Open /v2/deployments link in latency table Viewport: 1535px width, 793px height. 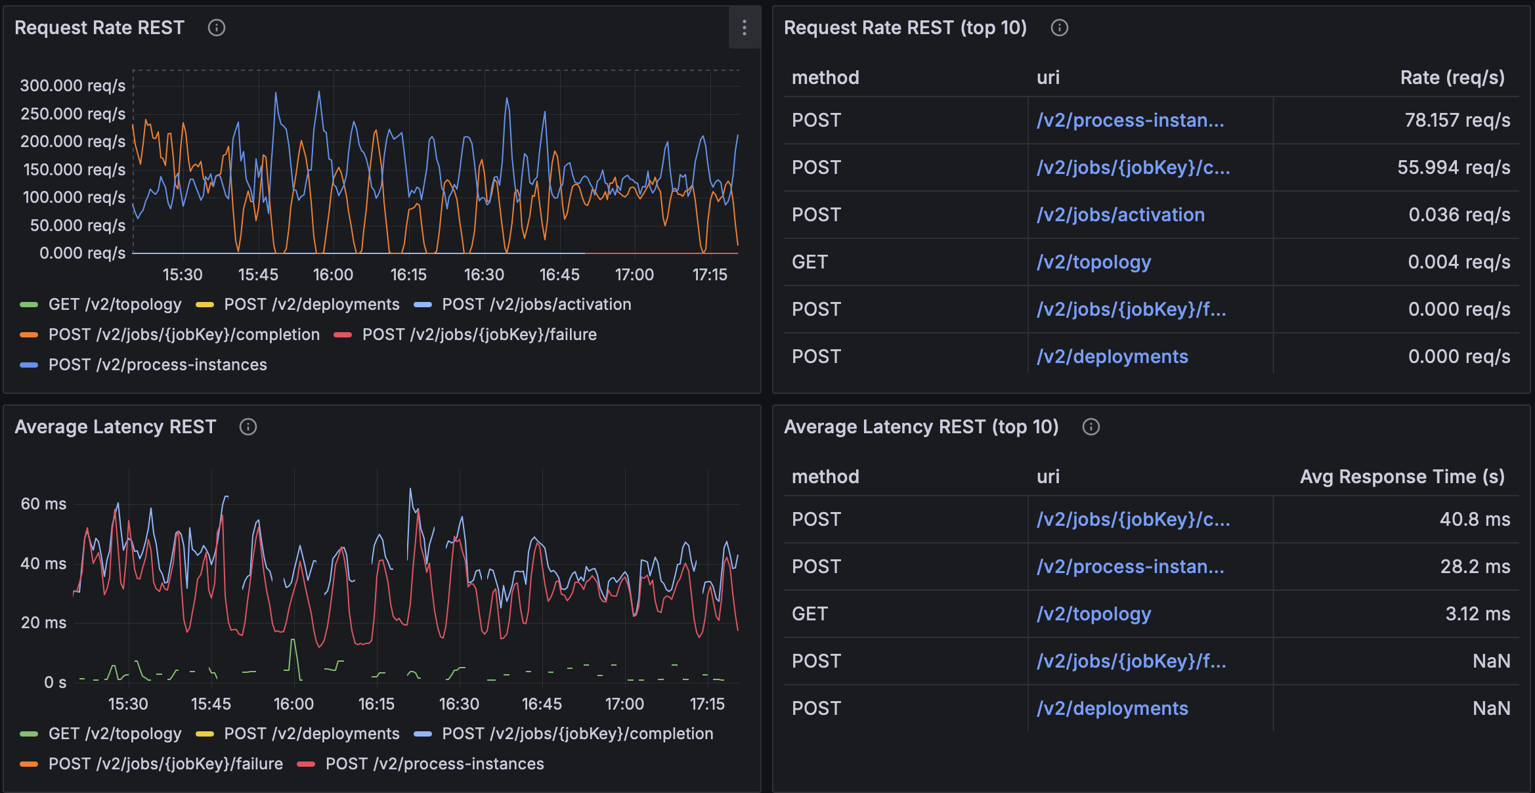coord(1112,708)
